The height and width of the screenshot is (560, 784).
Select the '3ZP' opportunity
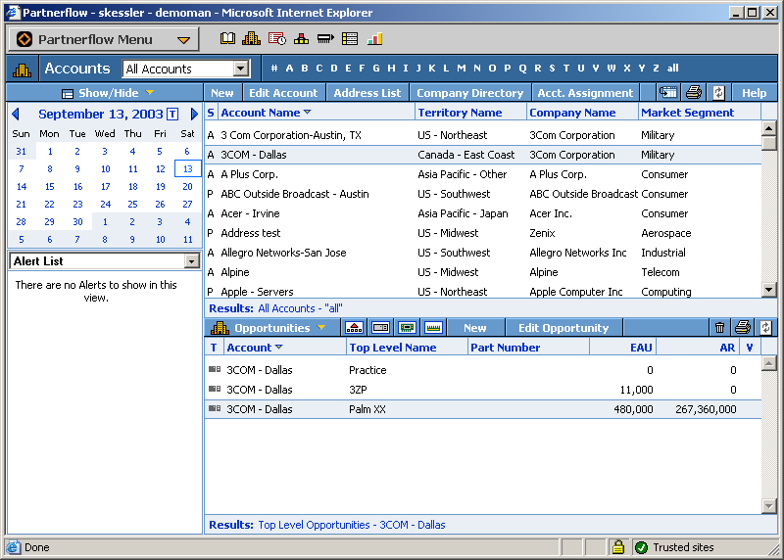483,389
